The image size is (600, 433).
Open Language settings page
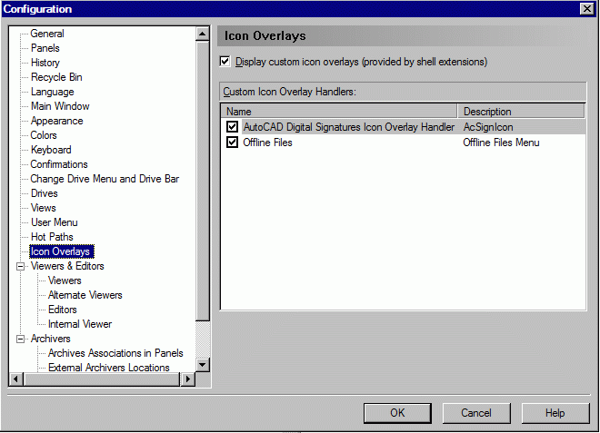pos(52,92)
